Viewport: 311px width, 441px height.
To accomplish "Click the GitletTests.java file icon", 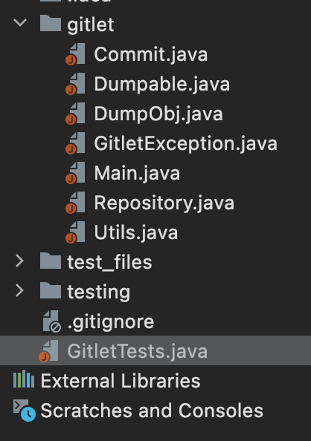I will 48,351.
